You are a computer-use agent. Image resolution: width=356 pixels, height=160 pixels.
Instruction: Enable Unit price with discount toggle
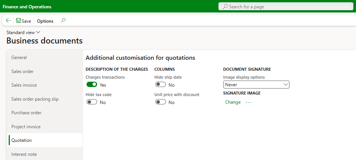point(161,102)
